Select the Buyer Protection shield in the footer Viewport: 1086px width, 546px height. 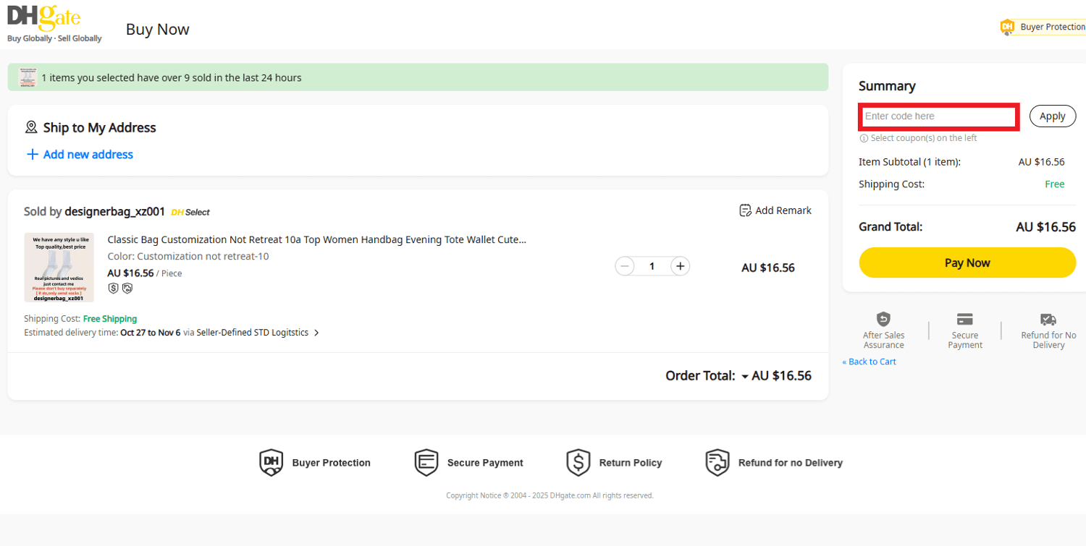click(271, 462)
